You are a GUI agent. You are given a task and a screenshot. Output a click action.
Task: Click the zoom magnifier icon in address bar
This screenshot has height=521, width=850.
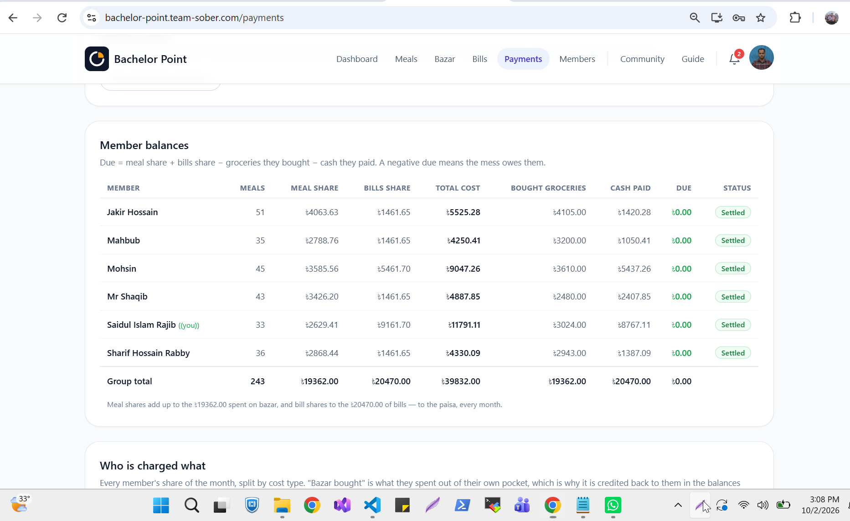coord(695,18)
